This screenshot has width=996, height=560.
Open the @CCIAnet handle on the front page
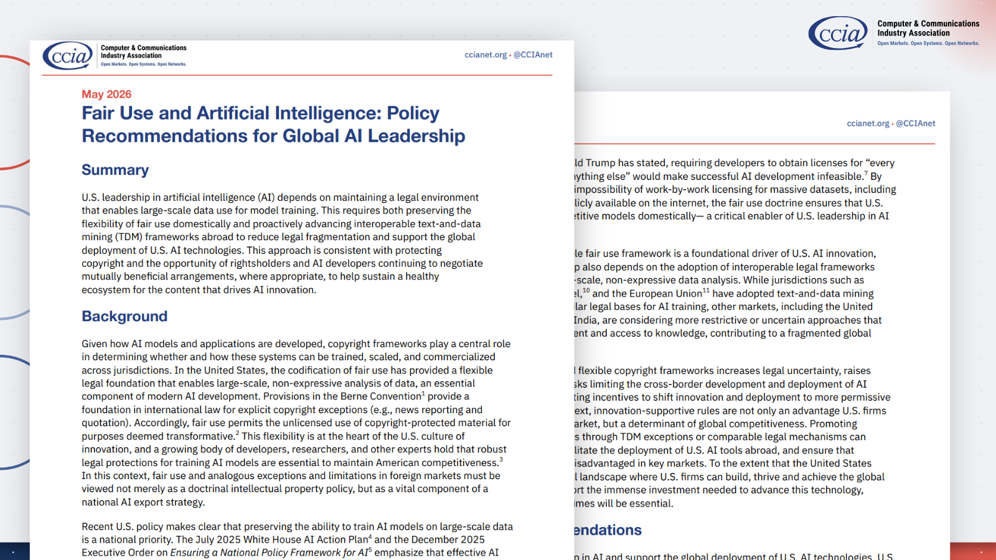pyautogui.click(x=533, y=55)
